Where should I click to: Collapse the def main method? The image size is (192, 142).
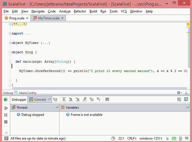[x=10, y=61]
